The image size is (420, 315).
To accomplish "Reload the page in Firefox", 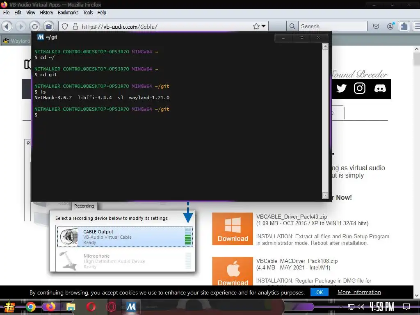I will point(35,26).
